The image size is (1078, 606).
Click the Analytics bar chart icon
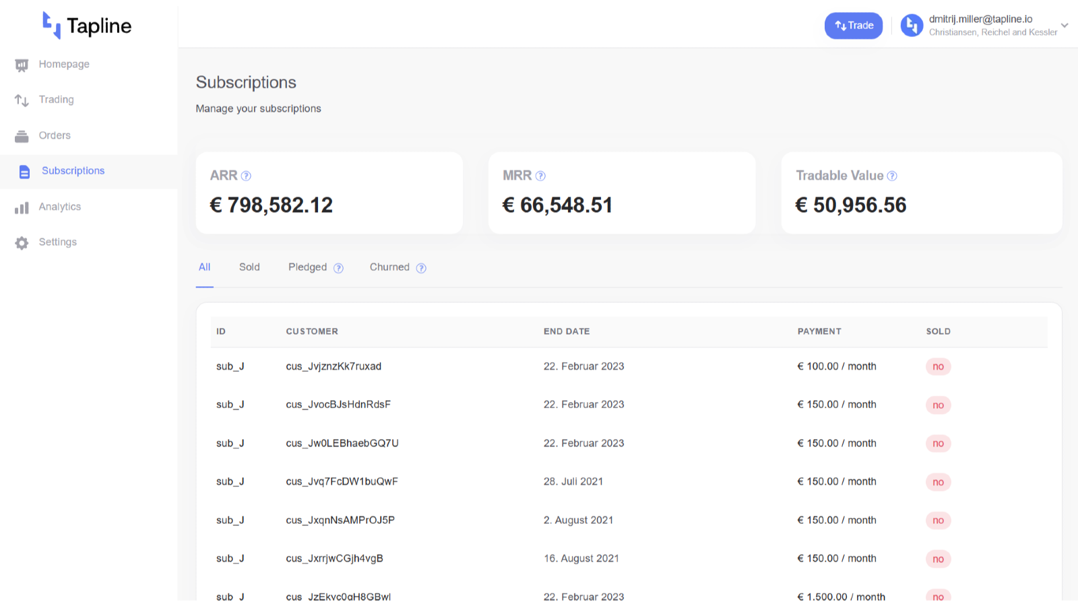point(22,207)
